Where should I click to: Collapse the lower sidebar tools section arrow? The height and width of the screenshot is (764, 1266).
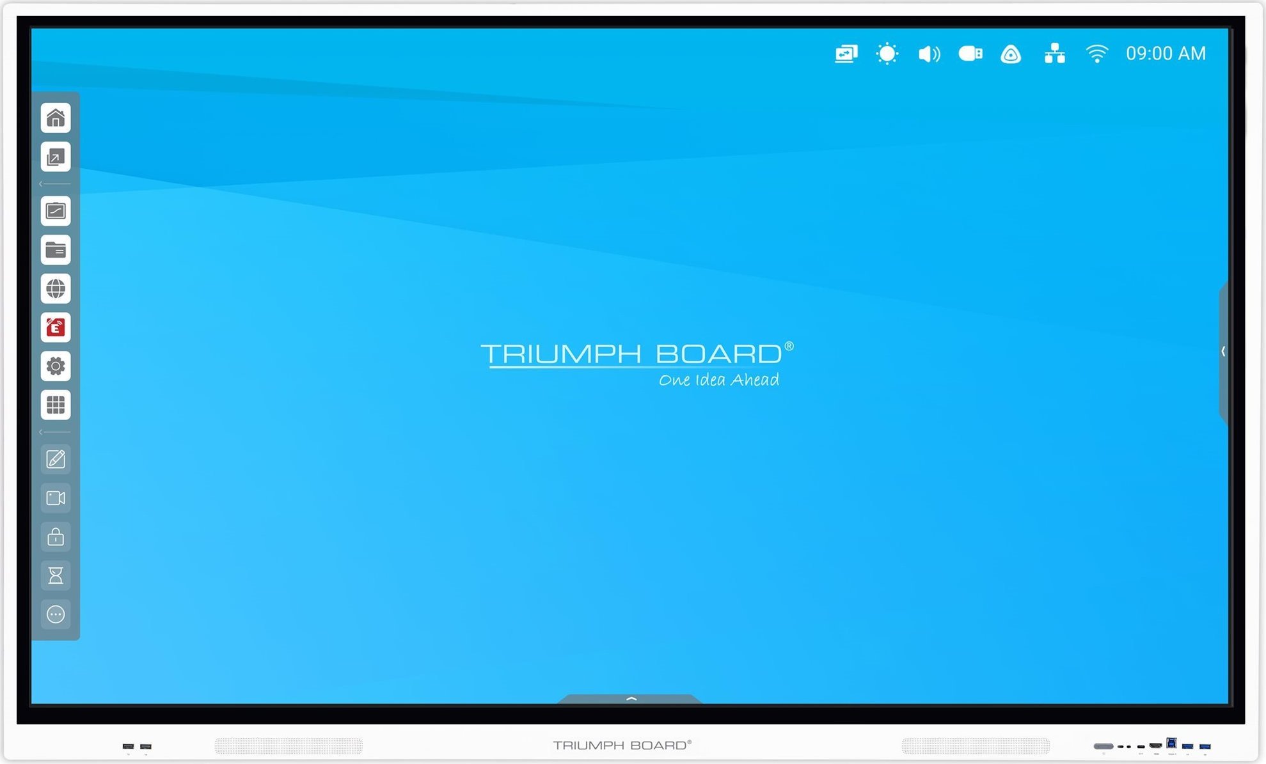click(x=41, y=432)
